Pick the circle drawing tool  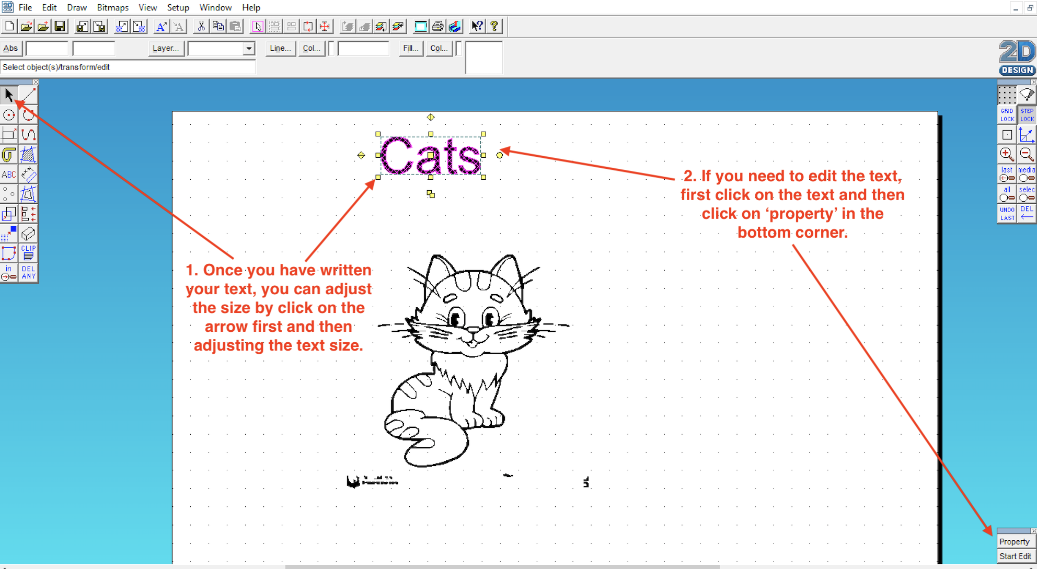[x=9, y=115]
